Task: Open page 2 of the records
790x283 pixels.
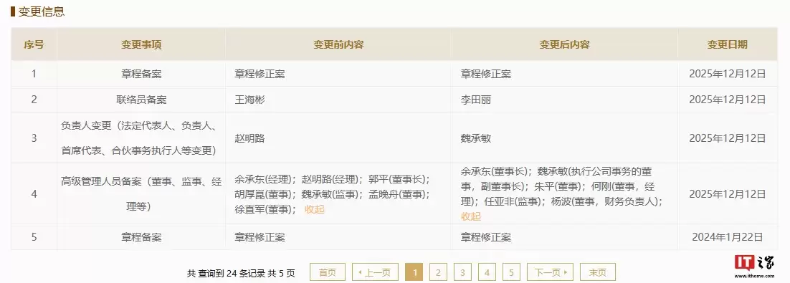Action: [438, 272]
